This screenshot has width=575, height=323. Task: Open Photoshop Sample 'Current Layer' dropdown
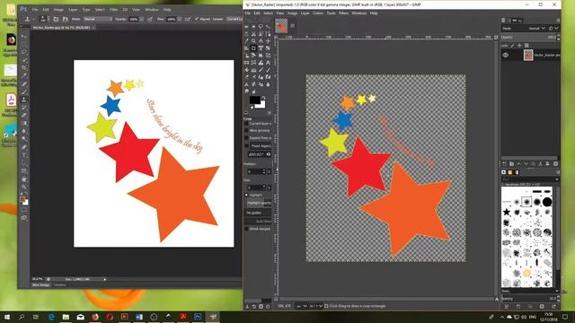234,19
